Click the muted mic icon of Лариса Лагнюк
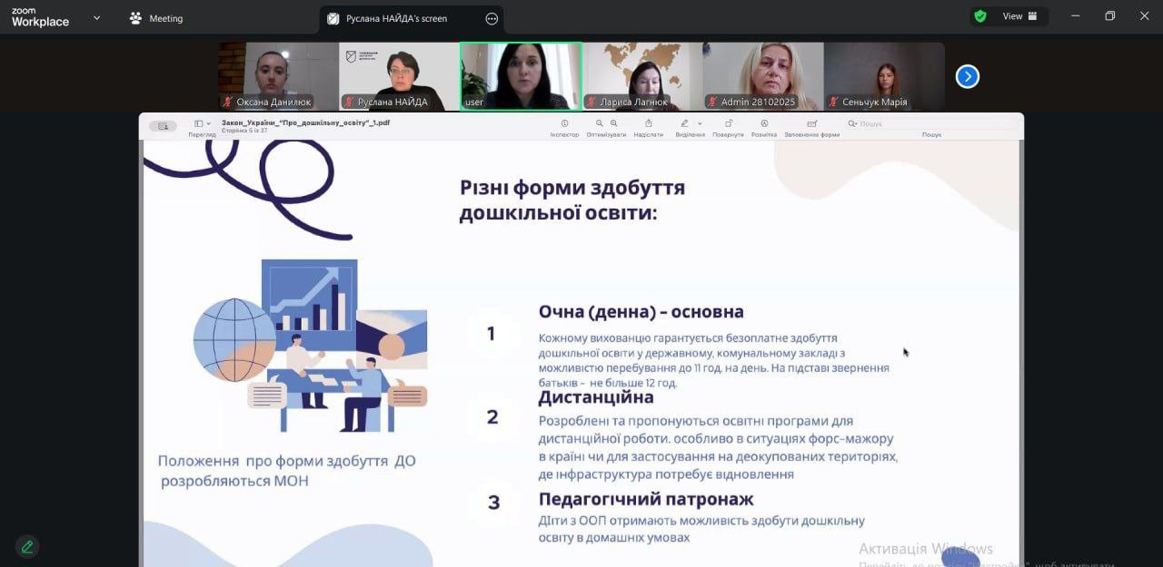 pos(591,102)
